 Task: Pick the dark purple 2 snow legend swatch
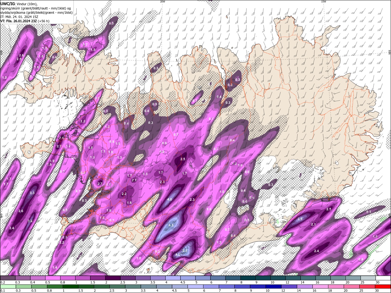(x=113, y=278)
